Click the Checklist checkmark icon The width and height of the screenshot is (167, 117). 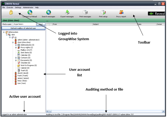coord(19,63)
